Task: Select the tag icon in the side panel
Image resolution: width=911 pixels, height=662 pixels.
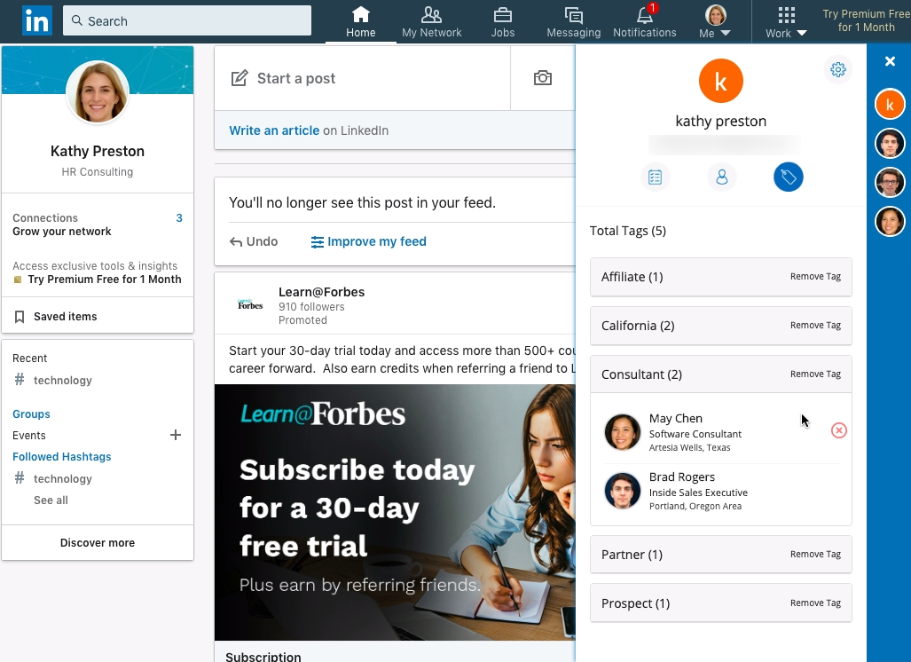Action: (788, 177)
